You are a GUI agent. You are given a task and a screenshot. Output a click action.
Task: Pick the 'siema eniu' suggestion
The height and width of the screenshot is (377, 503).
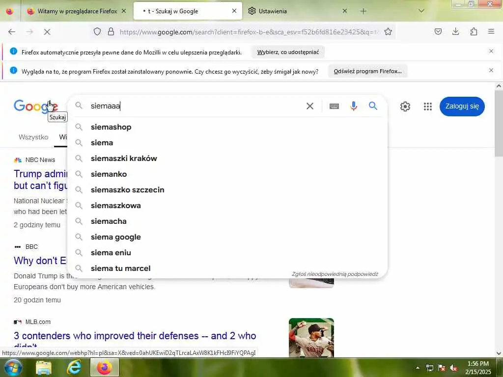[x=228, y=253]
